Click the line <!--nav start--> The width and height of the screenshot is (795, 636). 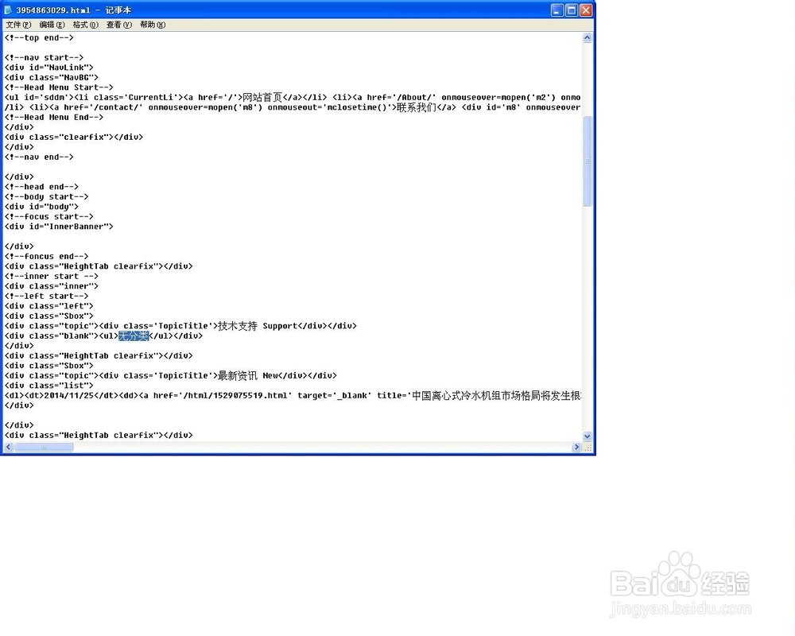click(x=44, y=57)
